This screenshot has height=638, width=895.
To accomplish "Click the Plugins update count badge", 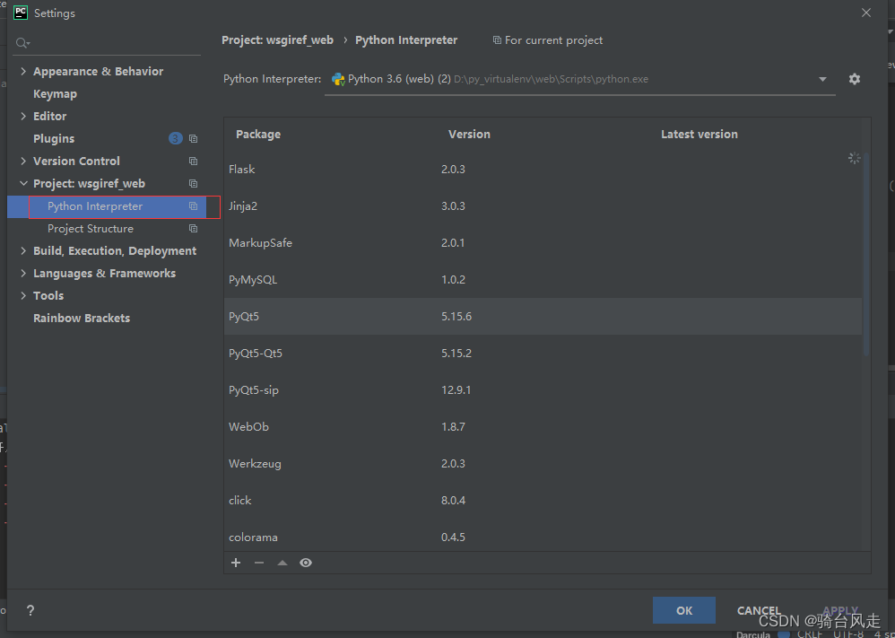I will pyautogui.click(x=175, y=138).
